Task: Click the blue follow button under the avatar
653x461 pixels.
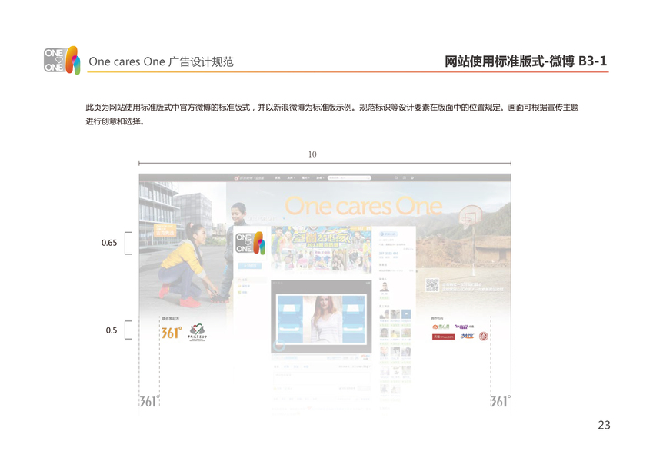Action: [249, 266]
